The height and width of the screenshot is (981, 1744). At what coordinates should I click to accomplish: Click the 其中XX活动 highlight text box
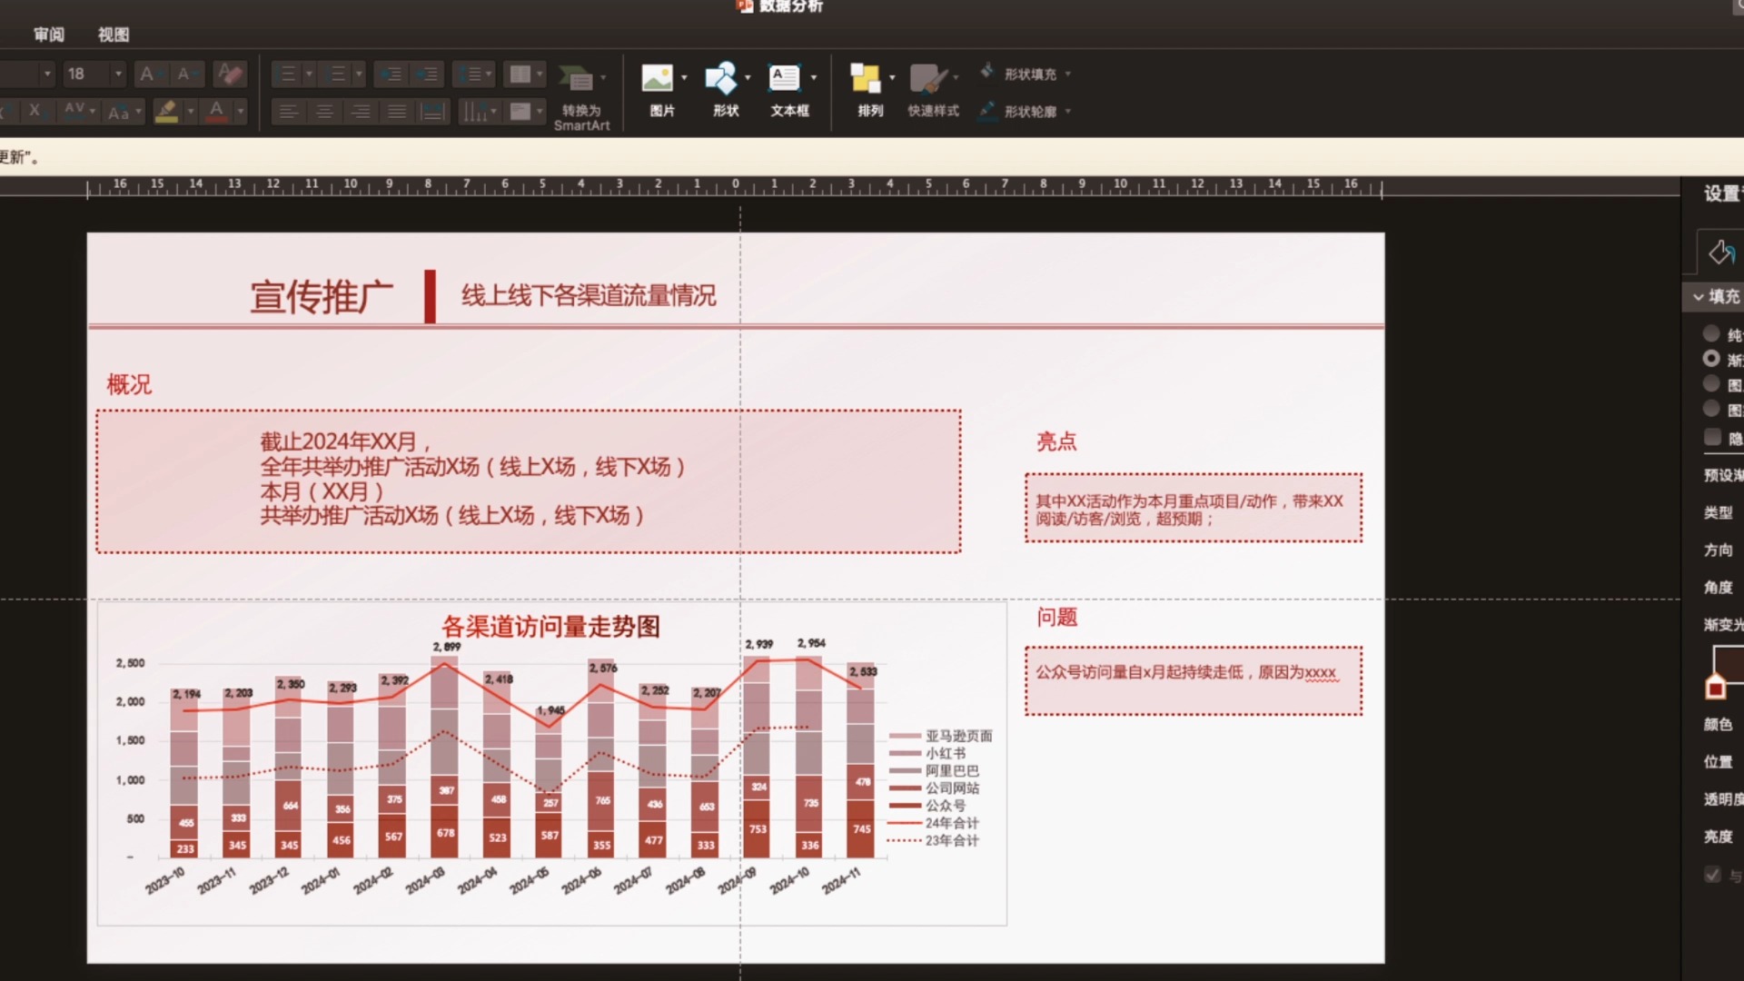click(x=1194, y=508)
